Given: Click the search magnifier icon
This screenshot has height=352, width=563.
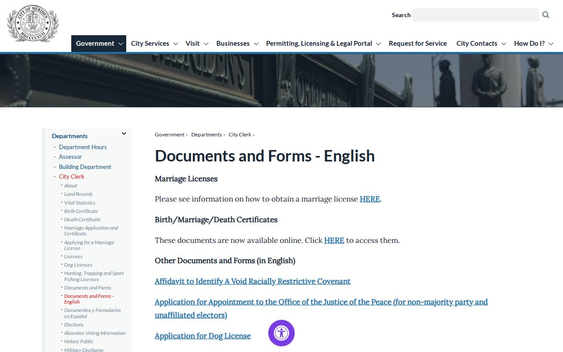Looking at the screenshot, I should [x=546, y=15].
